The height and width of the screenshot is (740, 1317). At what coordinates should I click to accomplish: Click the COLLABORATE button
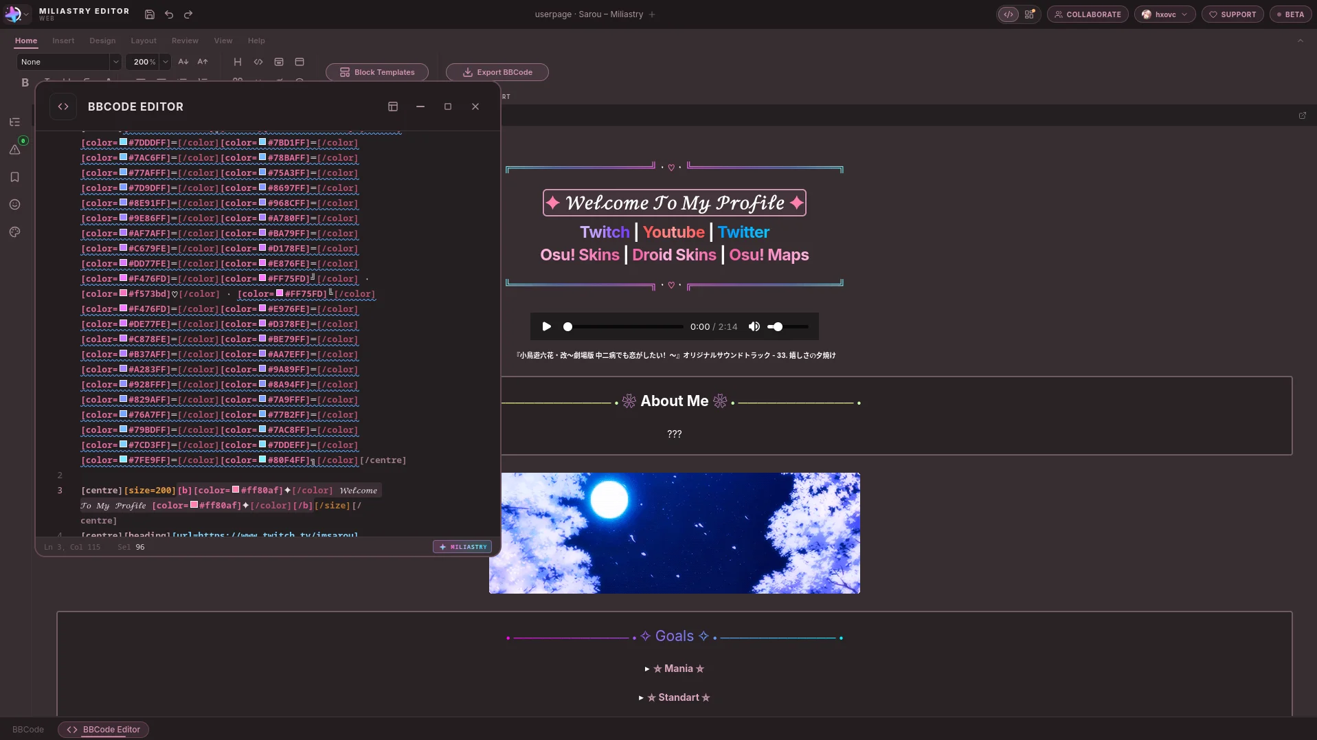point(1088,14)
